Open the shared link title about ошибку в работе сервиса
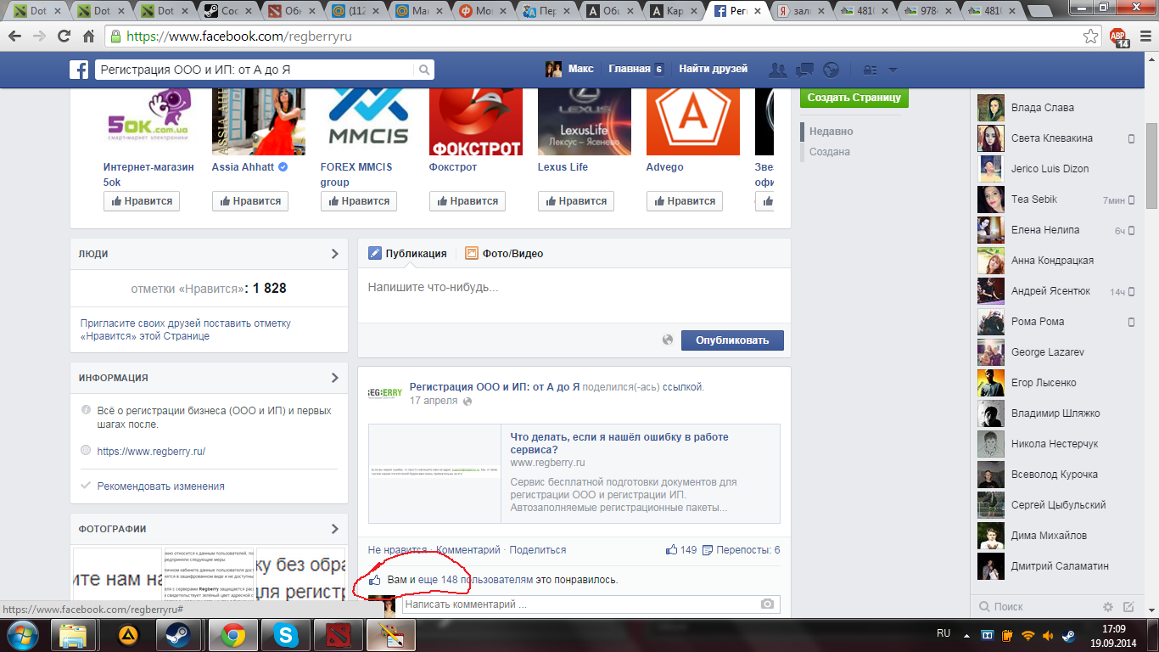The image size is (1159, 652). tap(619, 443)
